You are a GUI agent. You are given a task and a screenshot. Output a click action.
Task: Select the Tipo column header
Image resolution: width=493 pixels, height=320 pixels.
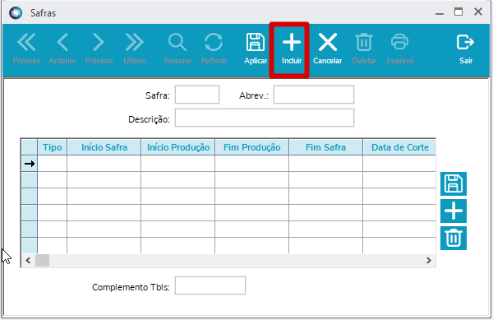pos(53,147)
